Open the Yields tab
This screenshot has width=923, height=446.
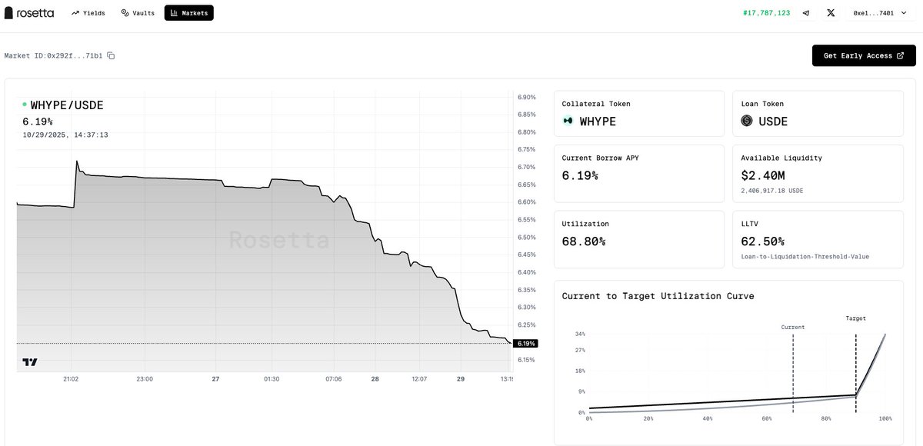pyautogui.click(x=88, y=13)
